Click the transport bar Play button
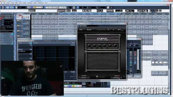The height and width of the screenshot is (97, 173). coord(77,86)
